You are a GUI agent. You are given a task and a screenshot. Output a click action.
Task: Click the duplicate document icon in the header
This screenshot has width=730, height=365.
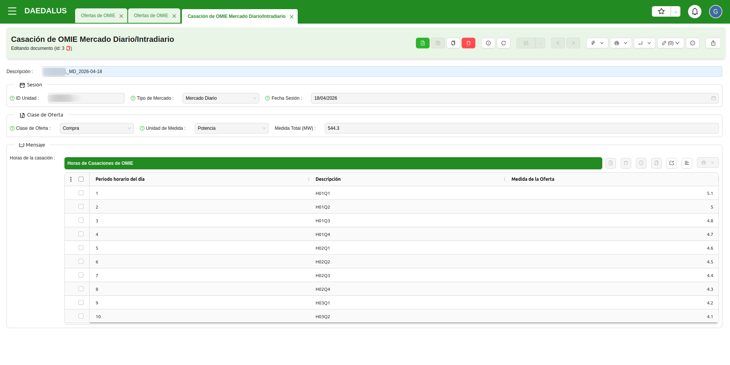pyautogui.click(x=453, y=43)
